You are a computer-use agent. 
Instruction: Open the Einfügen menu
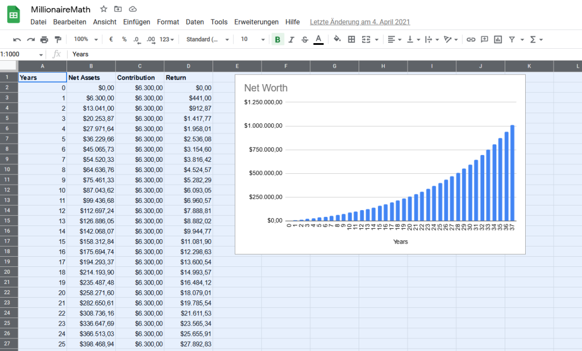tap(136, 22)
